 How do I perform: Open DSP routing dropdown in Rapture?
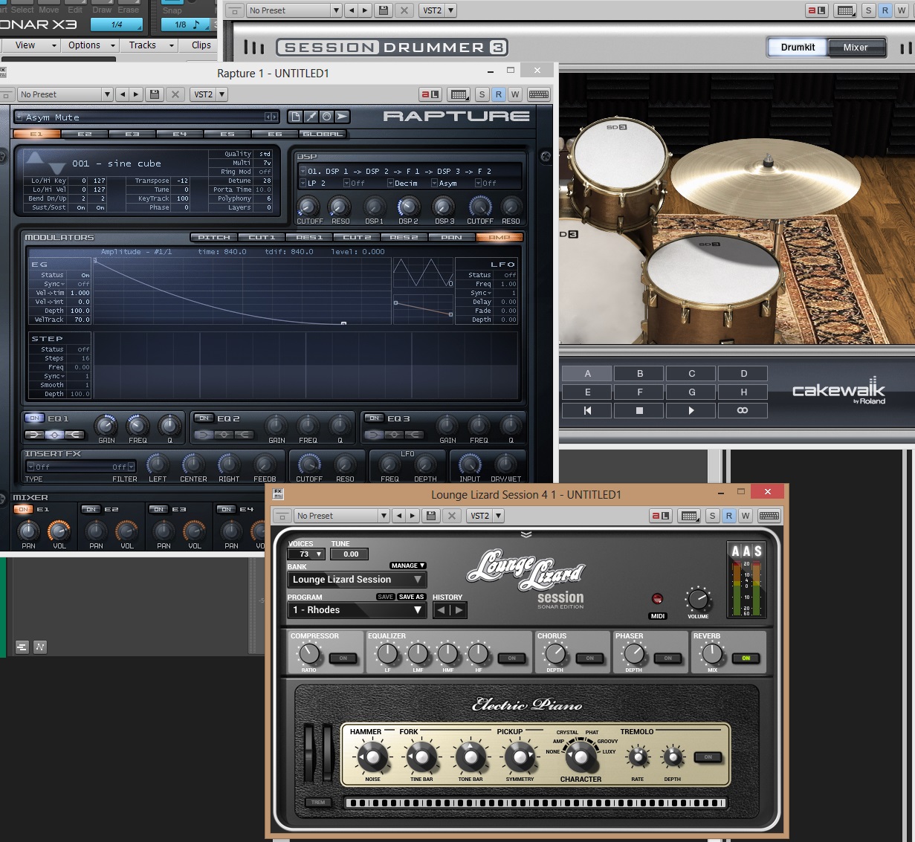(303, 171)
